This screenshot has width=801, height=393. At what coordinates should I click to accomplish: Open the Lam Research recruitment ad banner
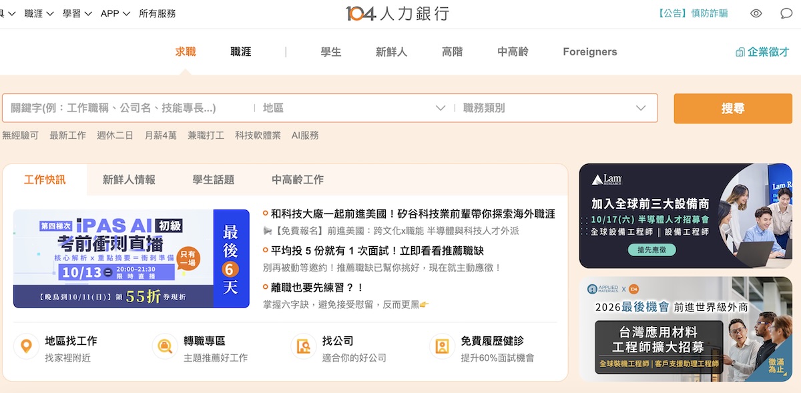coord(686,216)
